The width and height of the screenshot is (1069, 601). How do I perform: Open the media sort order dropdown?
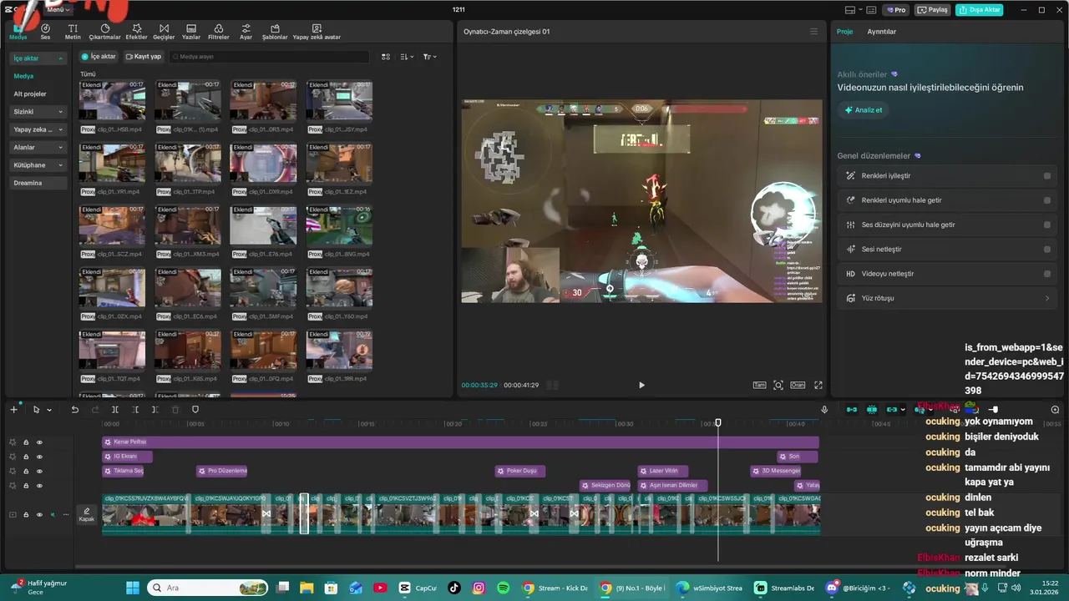407,57
